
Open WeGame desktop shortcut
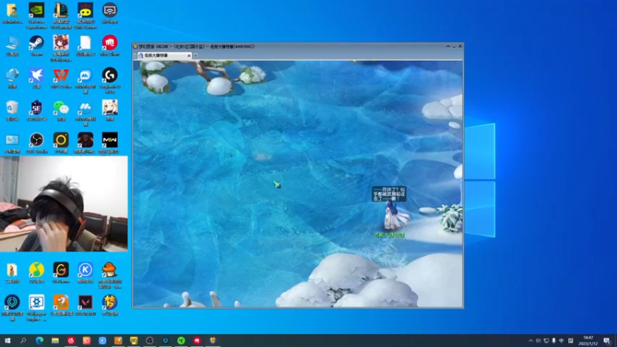pos(61,271)
